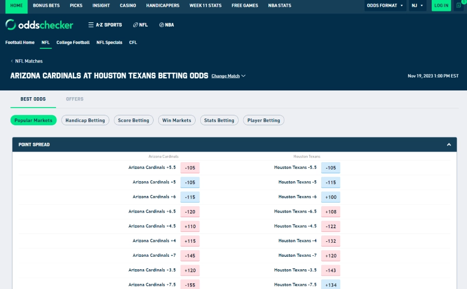Go back using NFL Matches arrow

click(26, 61)
